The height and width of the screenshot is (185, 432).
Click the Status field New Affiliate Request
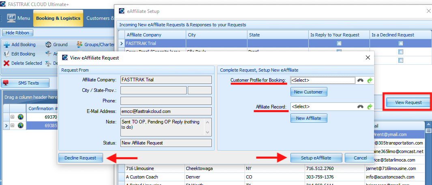tap(166, 142)
